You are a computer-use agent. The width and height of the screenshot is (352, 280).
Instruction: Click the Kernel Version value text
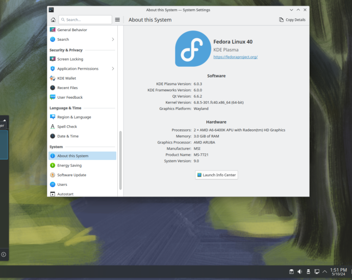coord(218,102)
